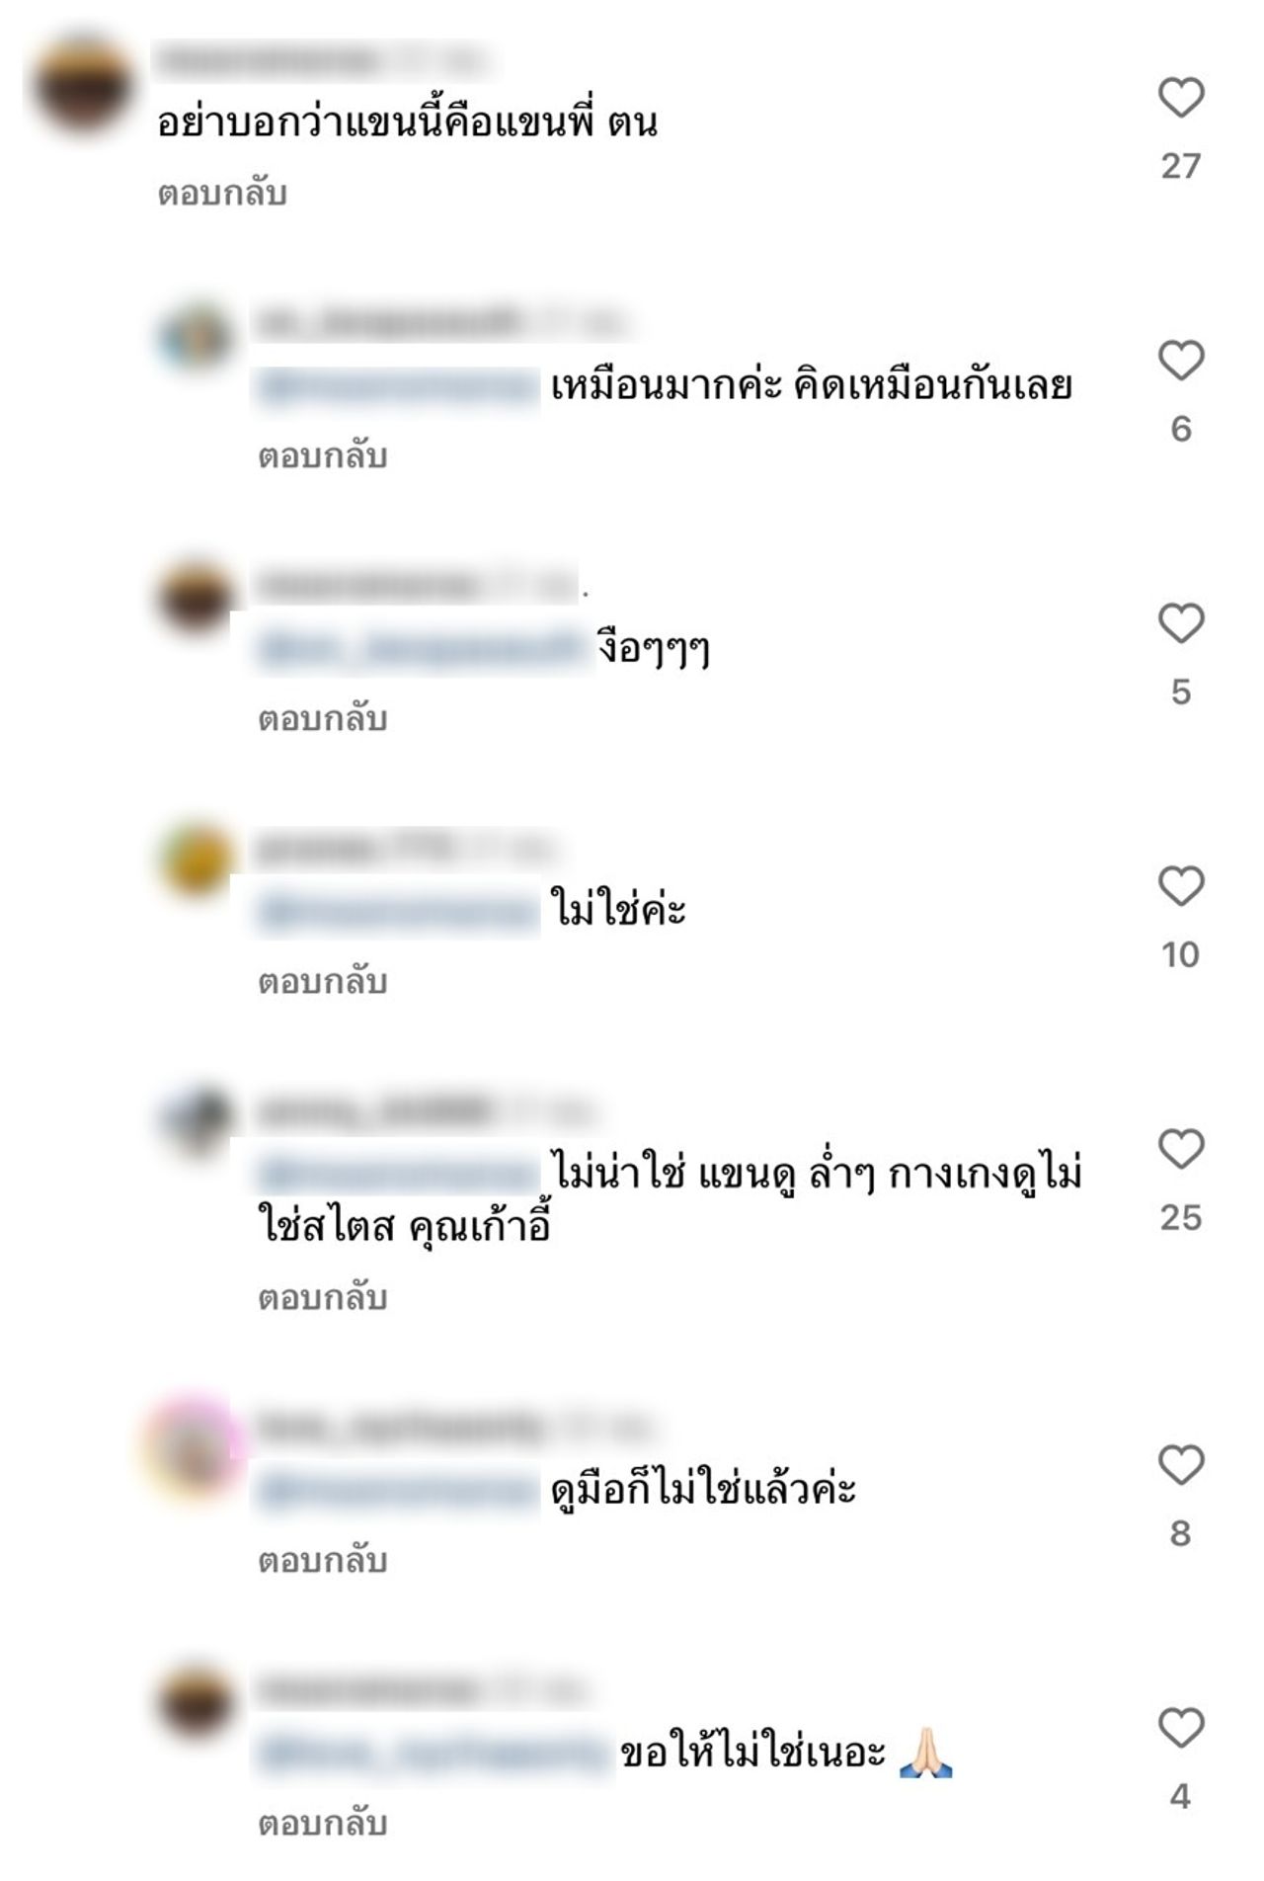Click ตอบกลับ under "ไม่ใช่ค่ะ"
This screenshot has height=1881, width=1264.
pos(322,982)
